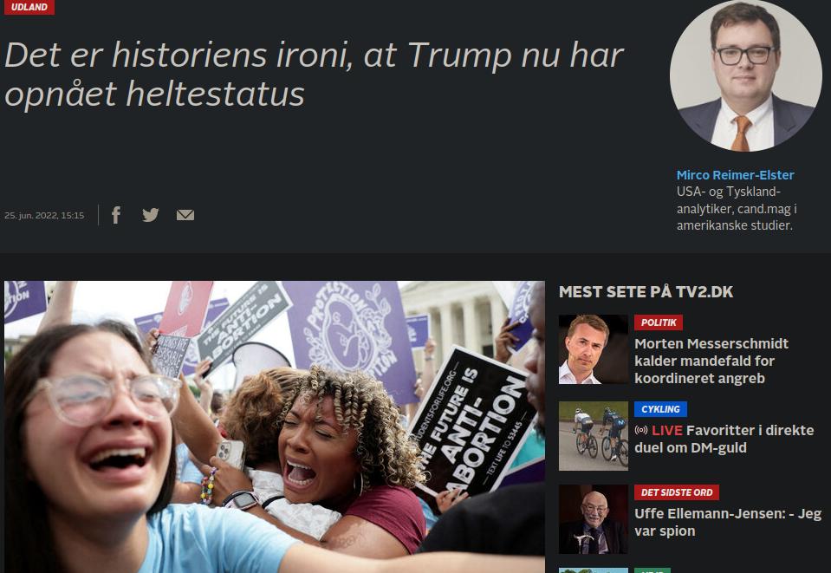Read Morten Messerschmidt mandefald article

click(x=711, y=361)
